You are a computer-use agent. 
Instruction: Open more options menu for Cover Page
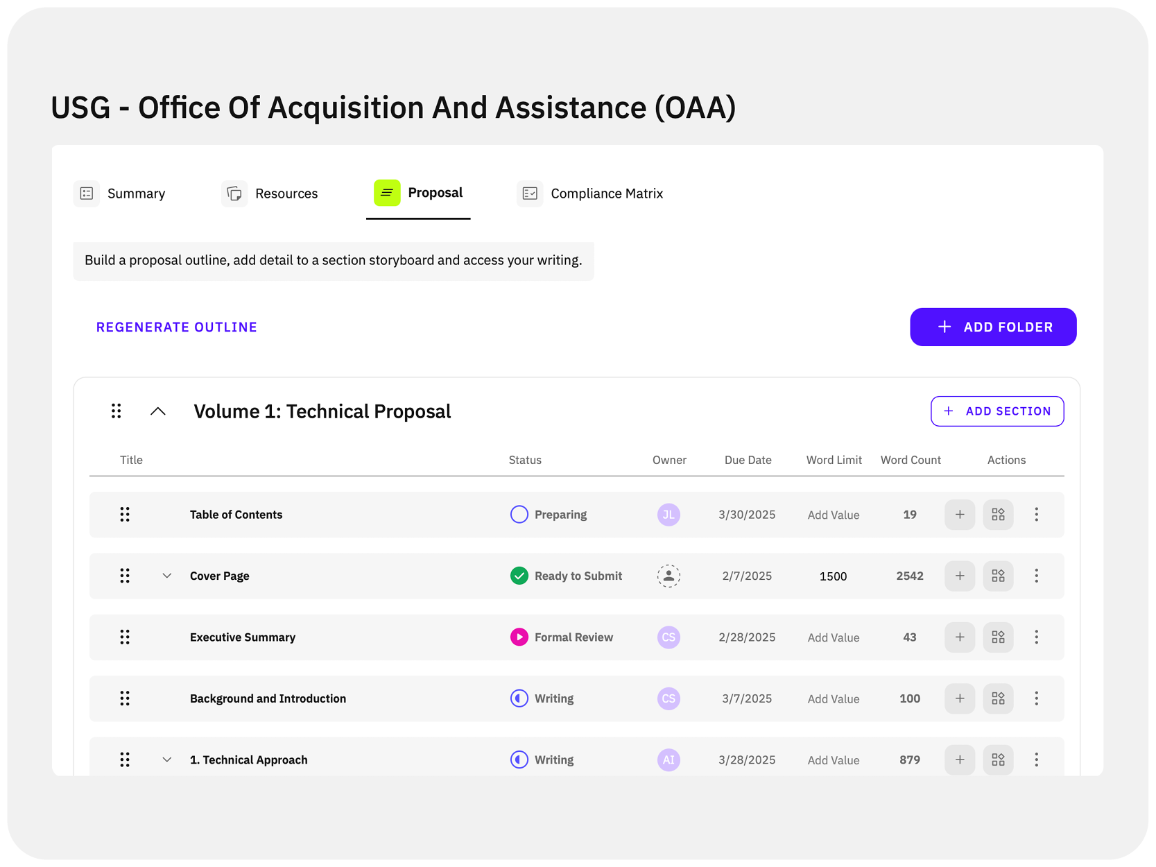[1037, 576]
